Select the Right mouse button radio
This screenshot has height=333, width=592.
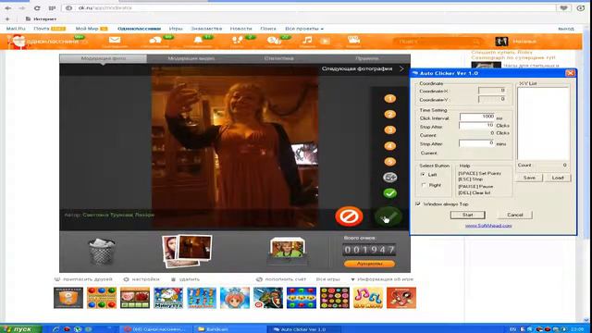point(424,185)
